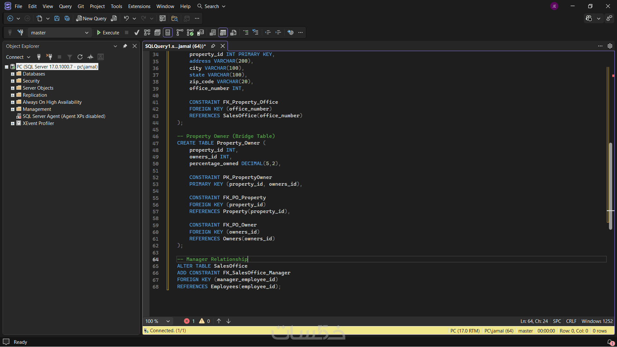The width and height of the screenshot is (617, 347).
Task: Expand the Databases tree node
Action: 13,74
